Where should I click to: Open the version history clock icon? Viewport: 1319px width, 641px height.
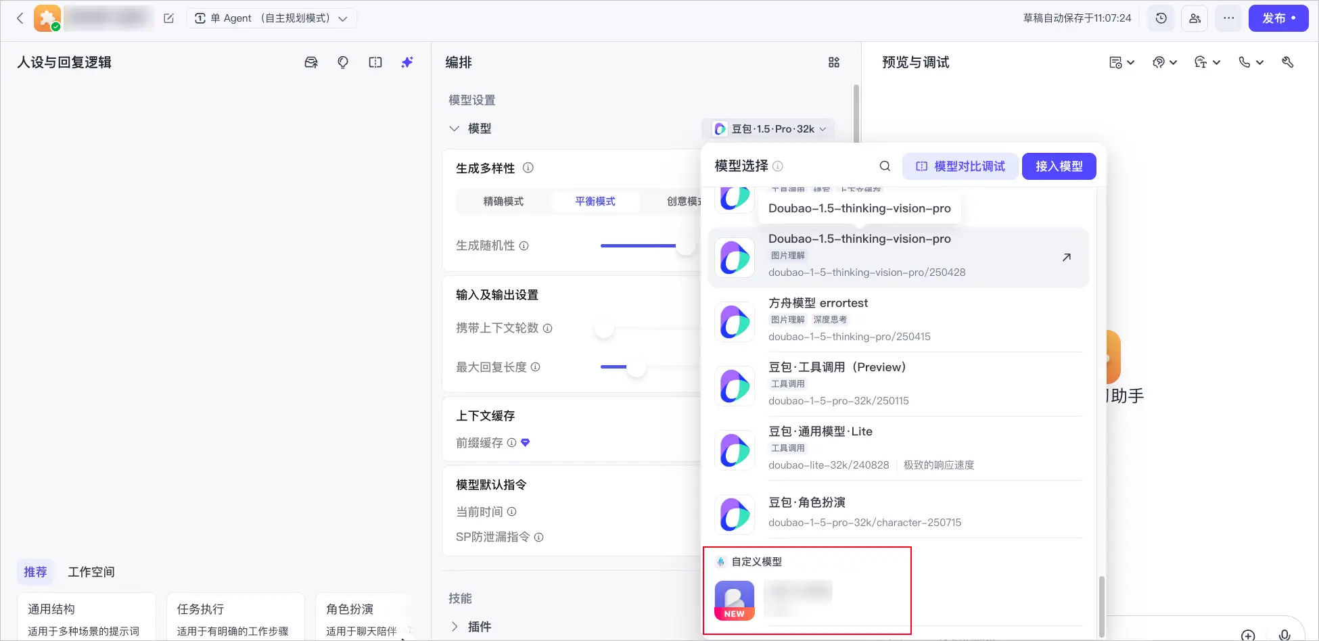click(x=1161, y=18)
